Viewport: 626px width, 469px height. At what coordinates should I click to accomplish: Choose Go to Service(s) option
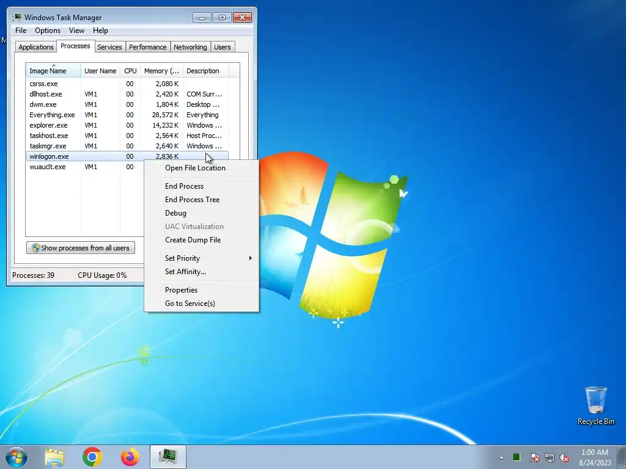click(x=201, y=304)
